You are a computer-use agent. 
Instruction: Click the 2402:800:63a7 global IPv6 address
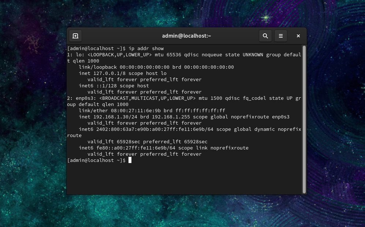pos(155,129)
